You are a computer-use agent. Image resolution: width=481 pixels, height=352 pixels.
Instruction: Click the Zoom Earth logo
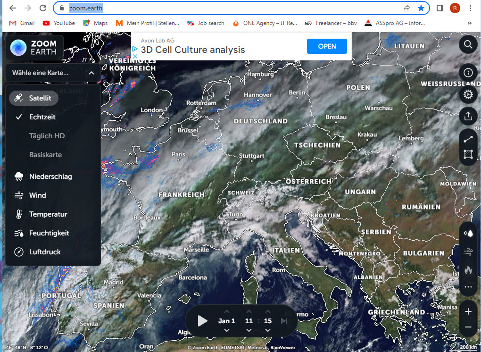point(34,48)
